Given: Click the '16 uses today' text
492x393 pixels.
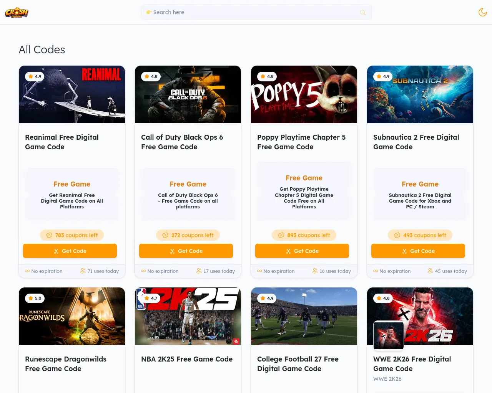Looking at the screenshot, I should [335, 271].
